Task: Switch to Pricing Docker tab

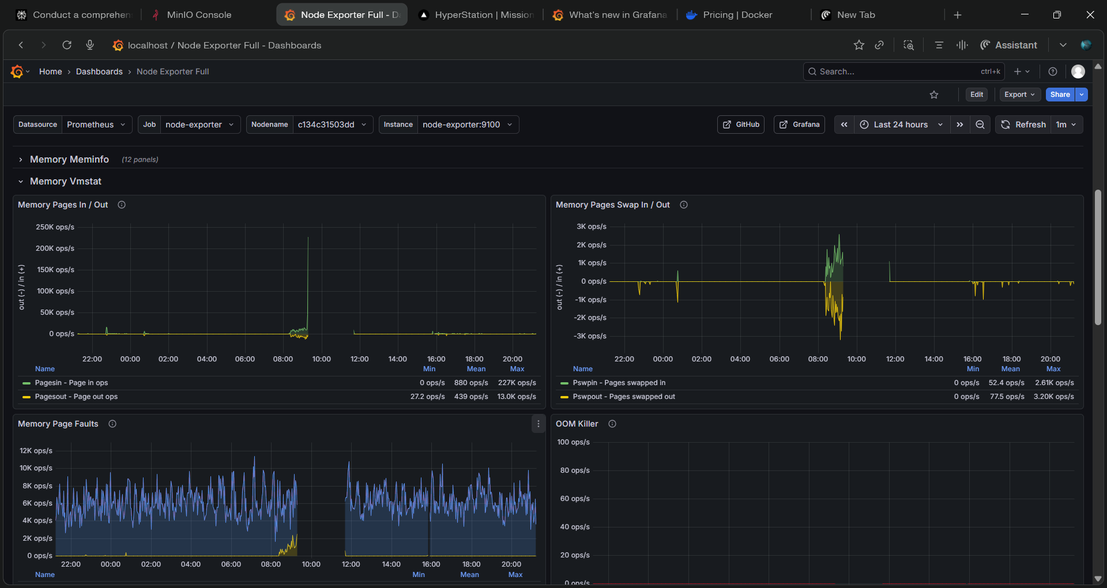Action: point(737,15)
